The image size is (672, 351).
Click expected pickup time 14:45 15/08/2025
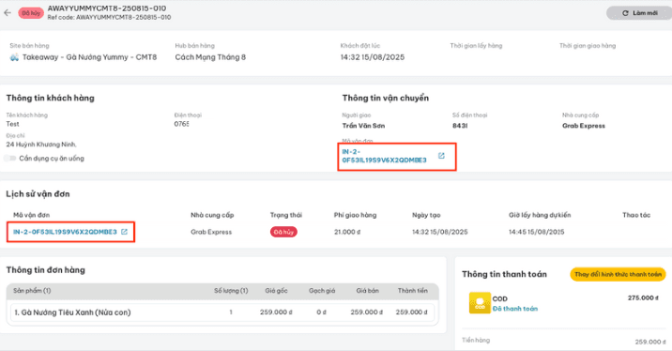[537, 232]
